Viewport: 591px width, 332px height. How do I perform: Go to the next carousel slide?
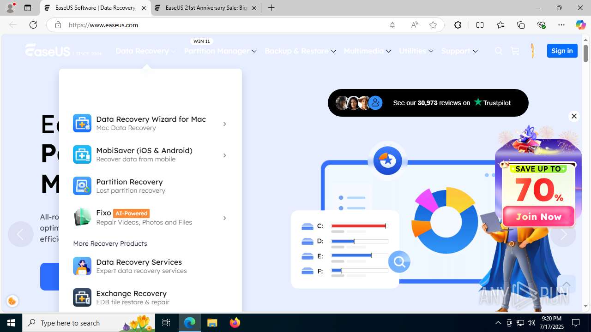click(x=563, y=234)
